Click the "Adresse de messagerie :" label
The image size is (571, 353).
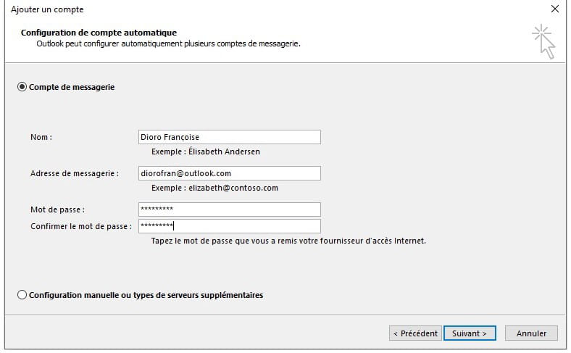[75, 173]
